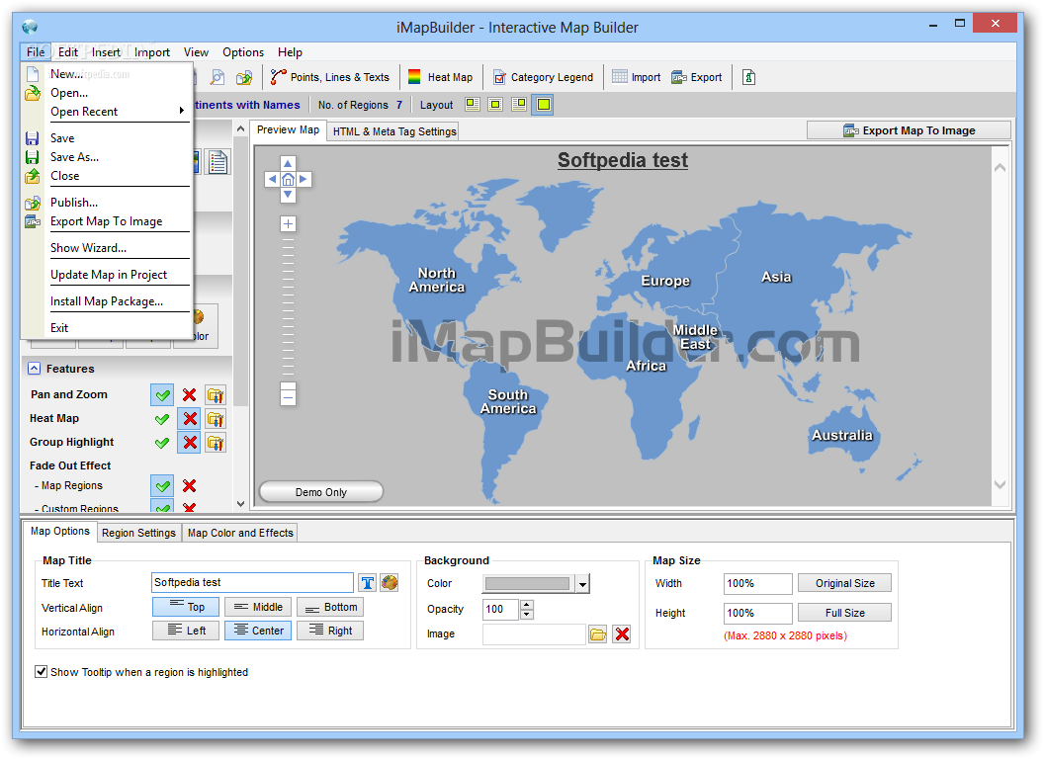Viewport: 1044px width, 759px height.
Task: Open the Background Color dropdown arrow
Action: coord(582,584)
